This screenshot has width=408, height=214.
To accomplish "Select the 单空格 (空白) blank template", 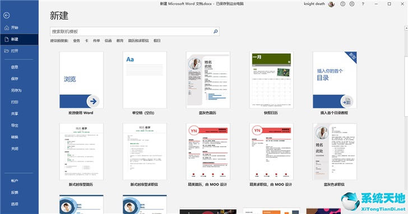I will pos(145,83).
